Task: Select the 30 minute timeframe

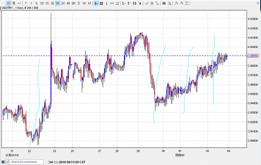Action: (x=52, y=3)
